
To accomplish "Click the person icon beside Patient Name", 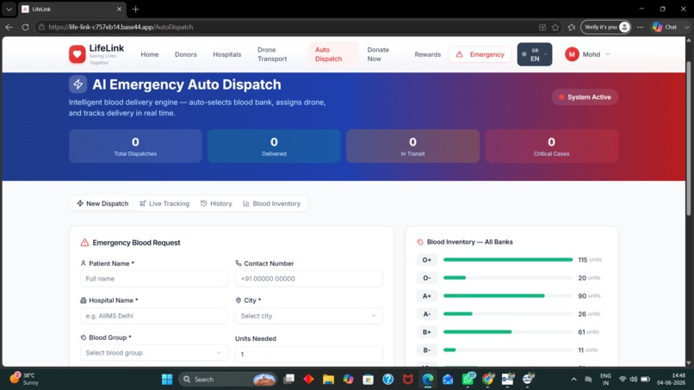I will click(x=84, y=263).
